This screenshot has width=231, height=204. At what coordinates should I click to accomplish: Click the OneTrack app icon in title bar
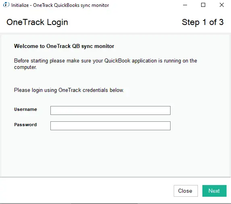[x=6, y=5]
